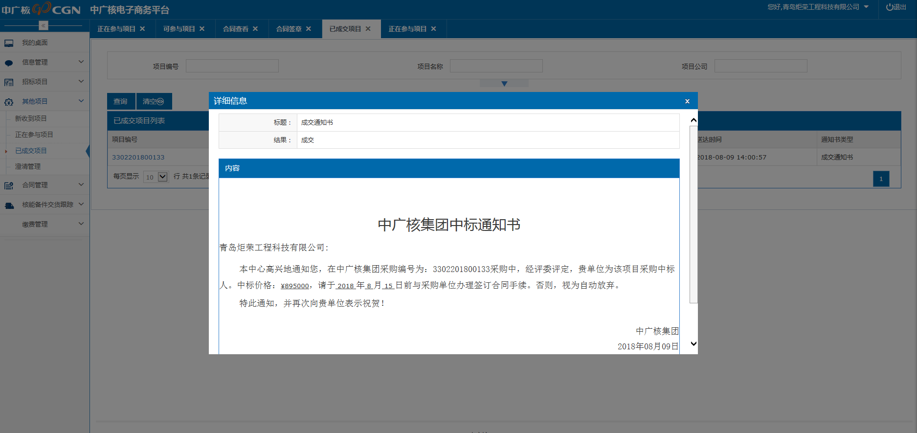Click the 我的桌面 desktop icon in sidebar

tap(9, 43)
